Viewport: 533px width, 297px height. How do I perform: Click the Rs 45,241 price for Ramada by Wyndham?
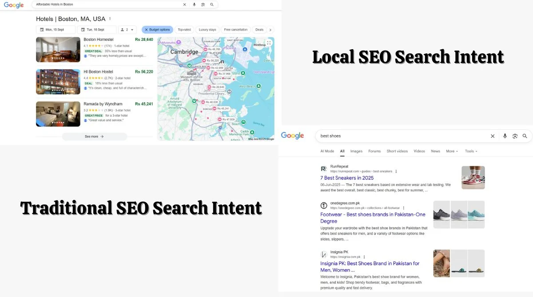coord(144,104)
